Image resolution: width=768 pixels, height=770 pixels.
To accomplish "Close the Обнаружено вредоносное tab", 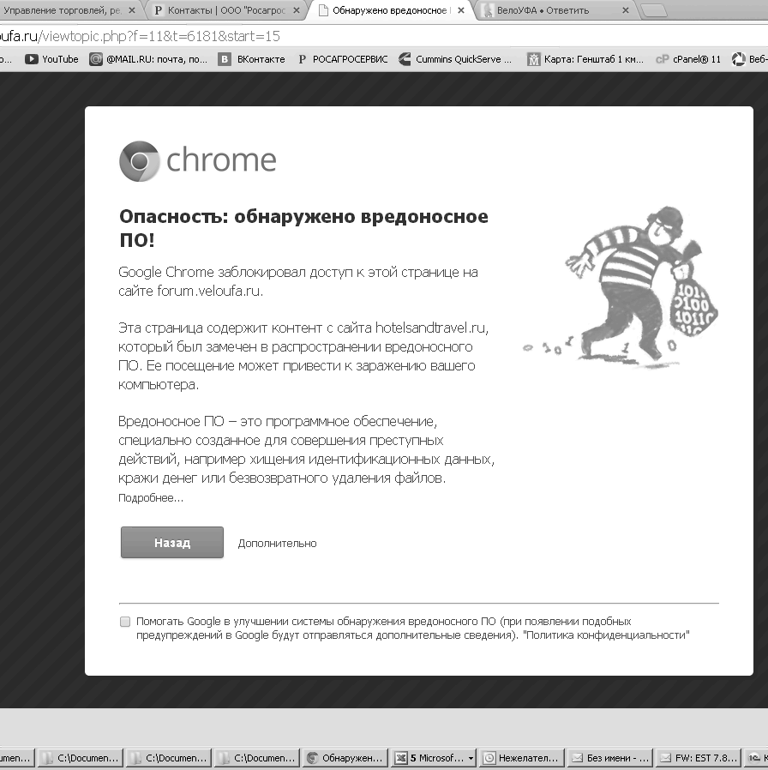I will point(461,10).
